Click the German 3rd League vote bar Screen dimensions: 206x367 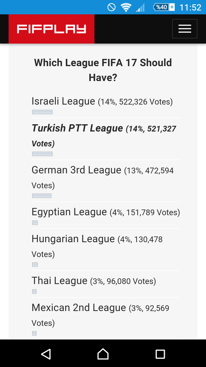click(x=42, y=196)
